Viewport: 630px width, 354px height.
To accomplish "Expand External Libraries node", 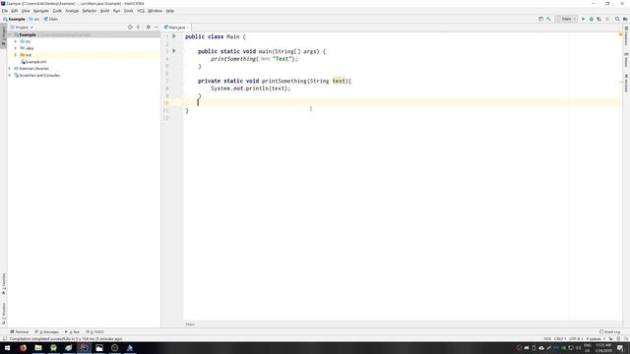I will tap(10, 69).
